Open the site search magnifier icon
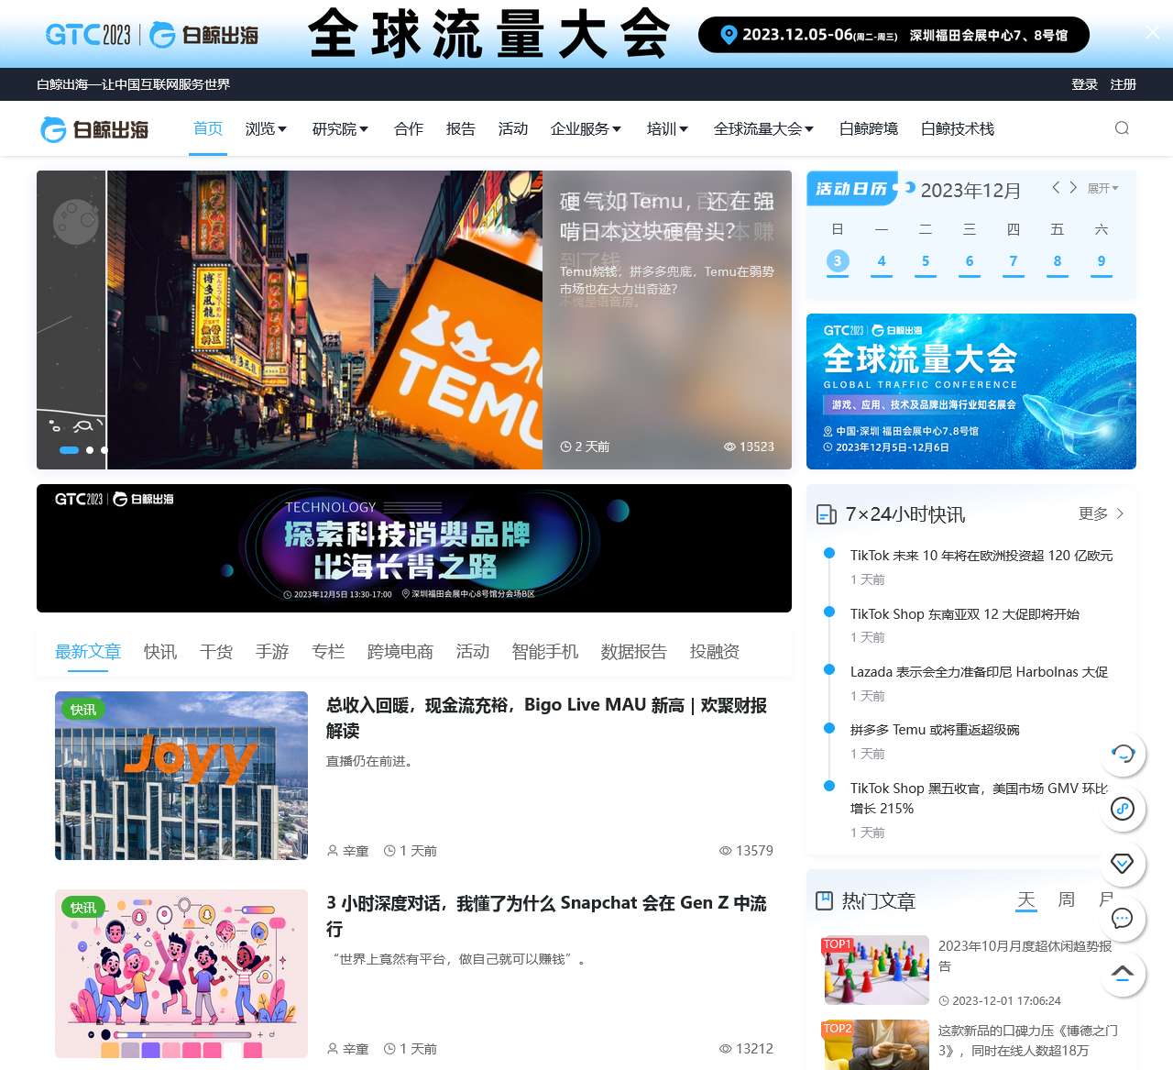The height and width of the screenshot is (1070, 1173). click(1122, 128)
